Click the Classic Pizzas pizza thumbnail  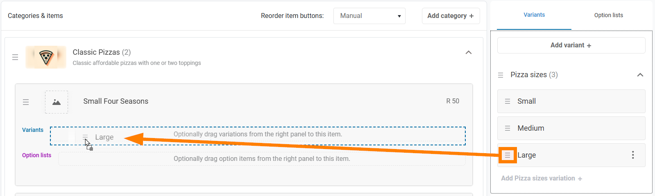tap(46, 57)
